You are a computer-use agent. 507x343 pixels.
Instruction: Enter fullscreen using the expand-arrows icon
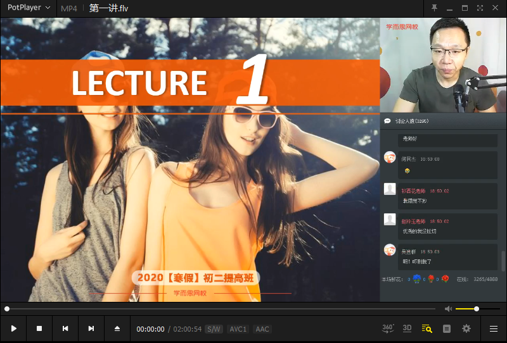coord(480,8)
